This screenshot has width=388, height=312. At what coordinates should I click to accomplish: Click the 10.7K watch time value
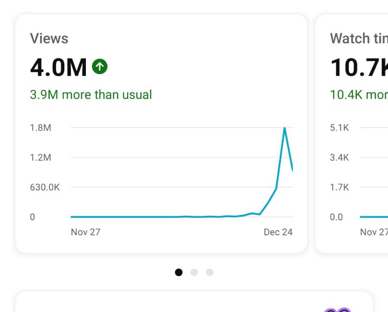pos(358,68)
